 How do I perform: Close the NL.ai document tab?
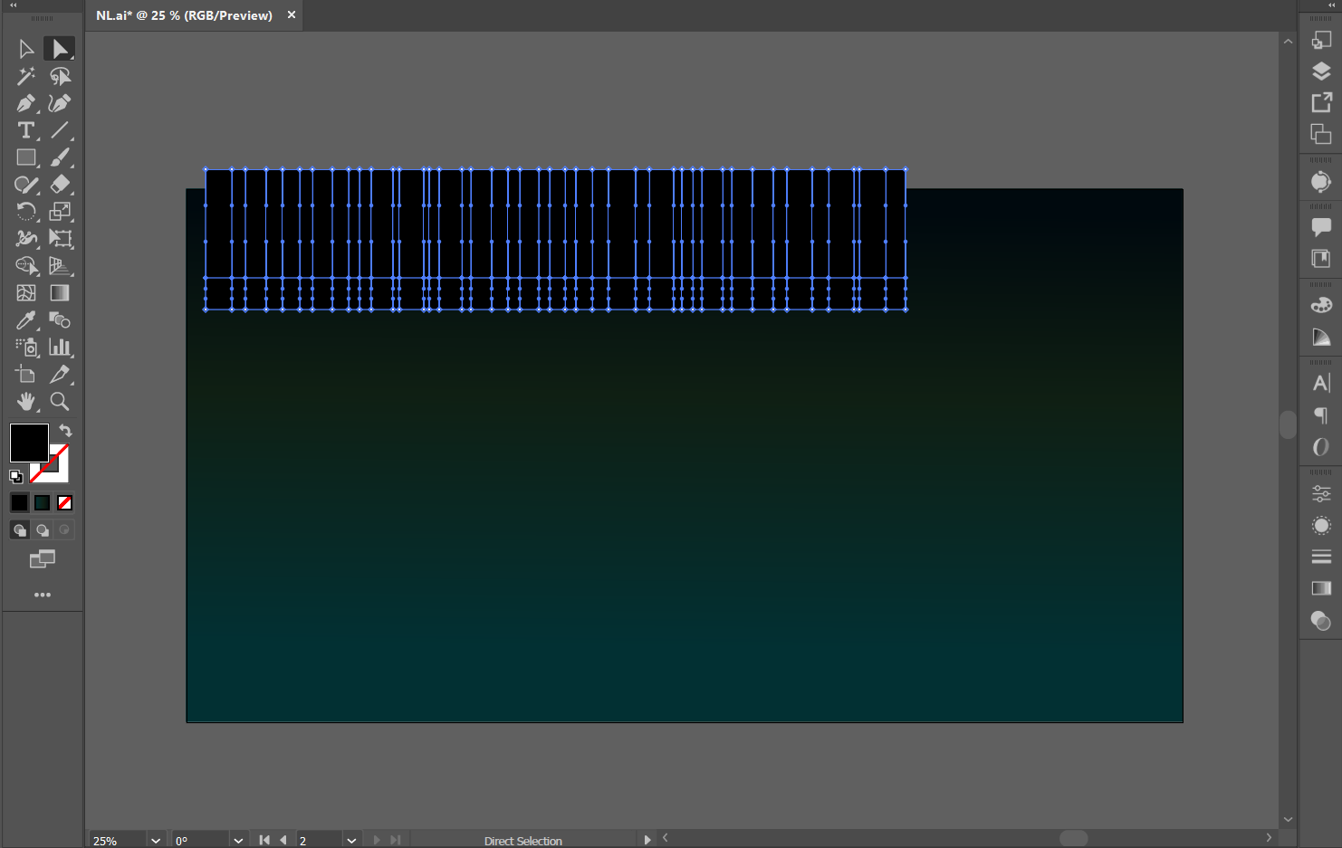[292, 15]
